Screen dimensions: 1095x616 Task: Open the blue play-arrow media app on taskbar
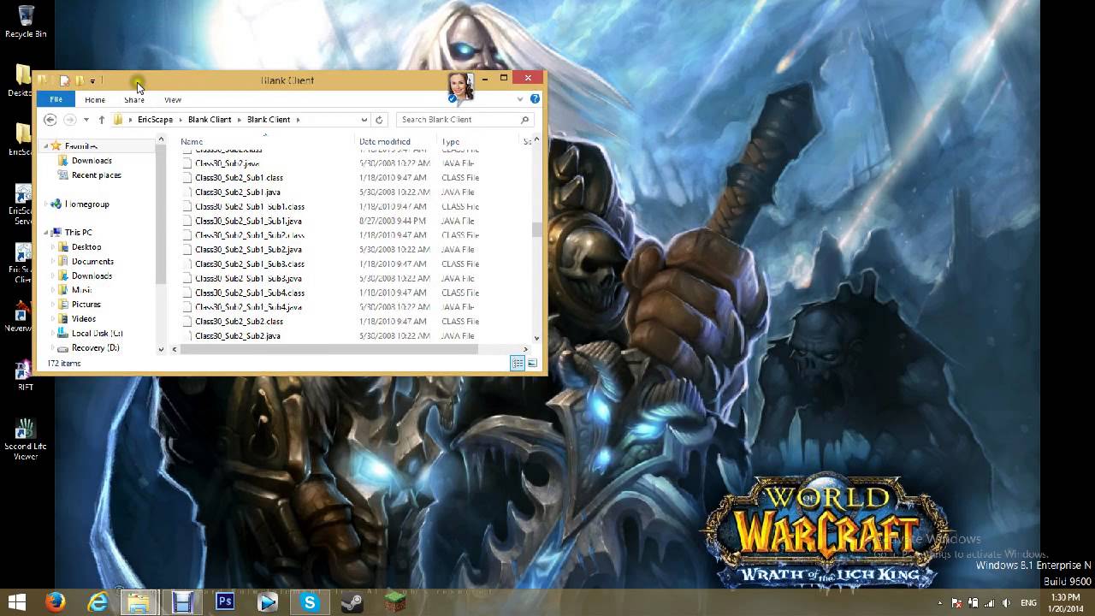coord(268,602)
